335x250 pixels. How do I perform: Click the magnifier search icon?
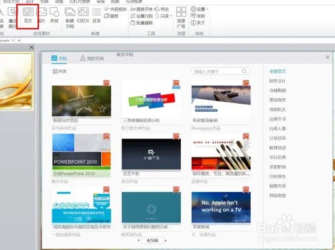[245, 72]
